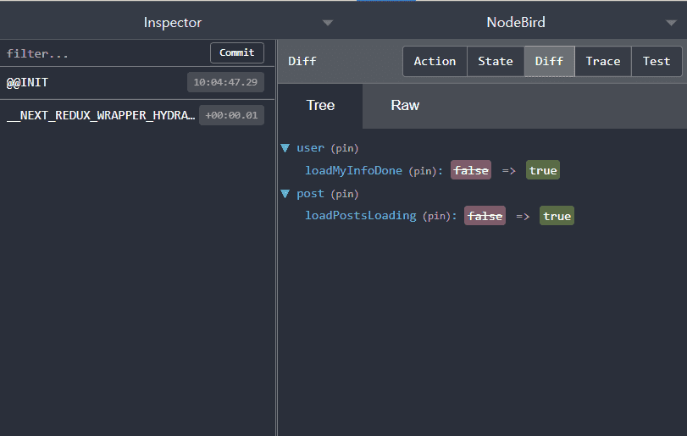Open the Inspector monitor dropdown
The height and width of the screenshot is (436, 687).
coord(328,22)
